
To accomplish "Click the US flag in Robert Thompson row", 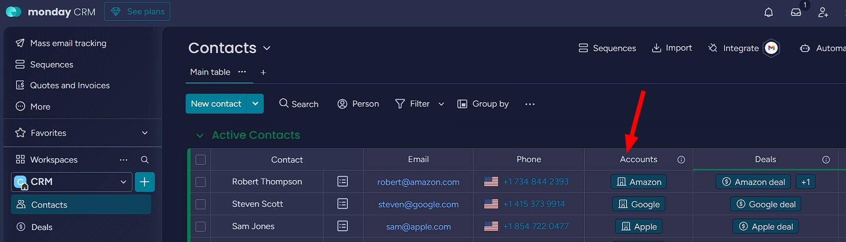I will 491,181.
